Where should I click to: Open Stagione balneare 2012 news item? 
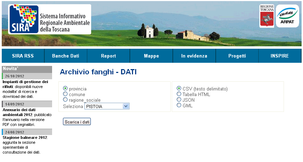[25, 137]
